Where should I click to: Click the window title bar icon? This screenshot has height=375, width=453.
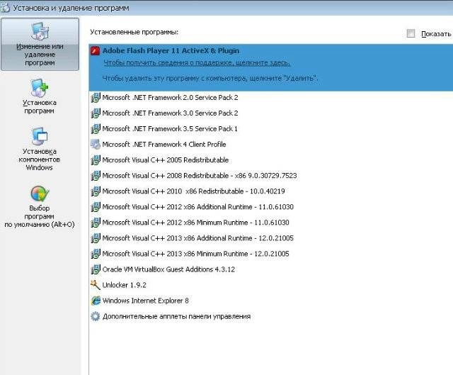tap(5, 8)
